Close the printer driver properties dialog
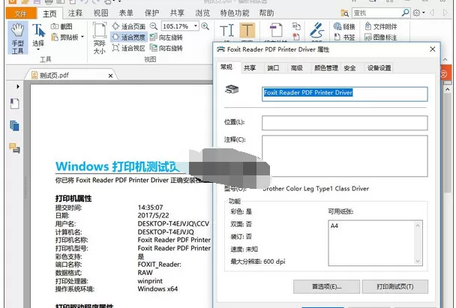The image size is (456, 308). pos(433,49)
